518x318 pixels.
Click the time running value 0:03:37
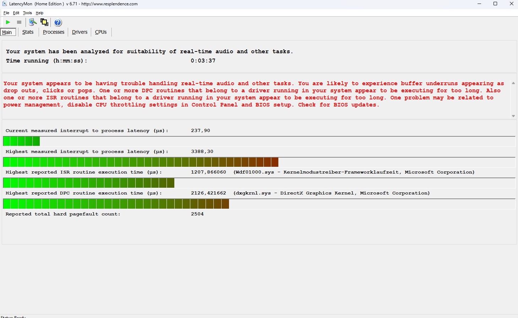click(x=203, y=61)
